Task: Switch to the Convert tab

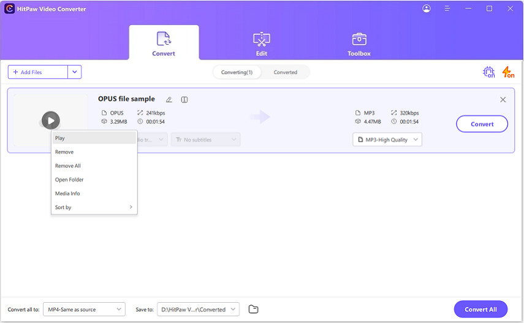Action: pyautogui.click(x=164, y=43)
